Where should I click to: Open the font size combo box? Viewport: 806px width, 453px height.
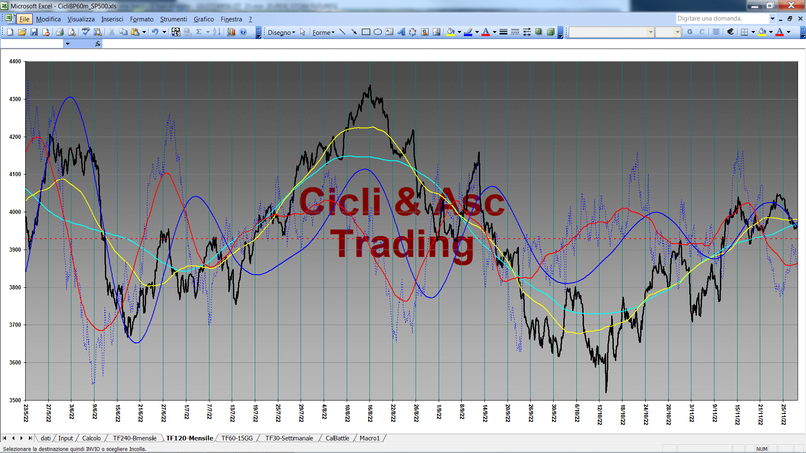(x=668, y=32)
